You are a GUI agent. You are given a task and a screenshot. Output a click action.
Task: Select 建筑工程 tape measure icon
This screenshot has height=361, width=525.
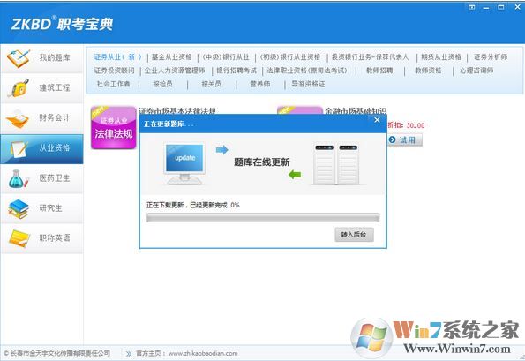point(18,88)
